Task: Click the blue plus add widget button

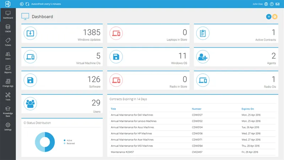Action: tap(269, 17)
